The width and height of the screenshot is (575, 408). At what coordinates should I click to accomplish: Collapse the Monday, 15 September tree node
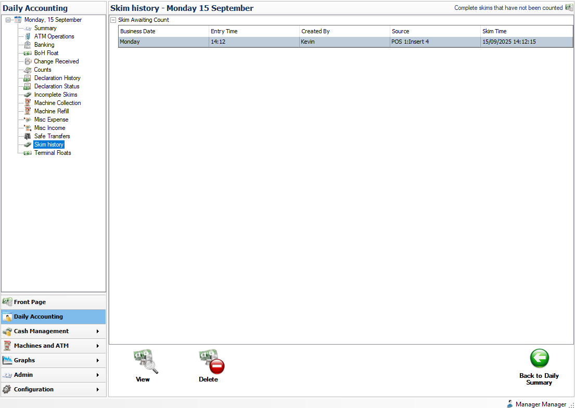click(8, 20)
